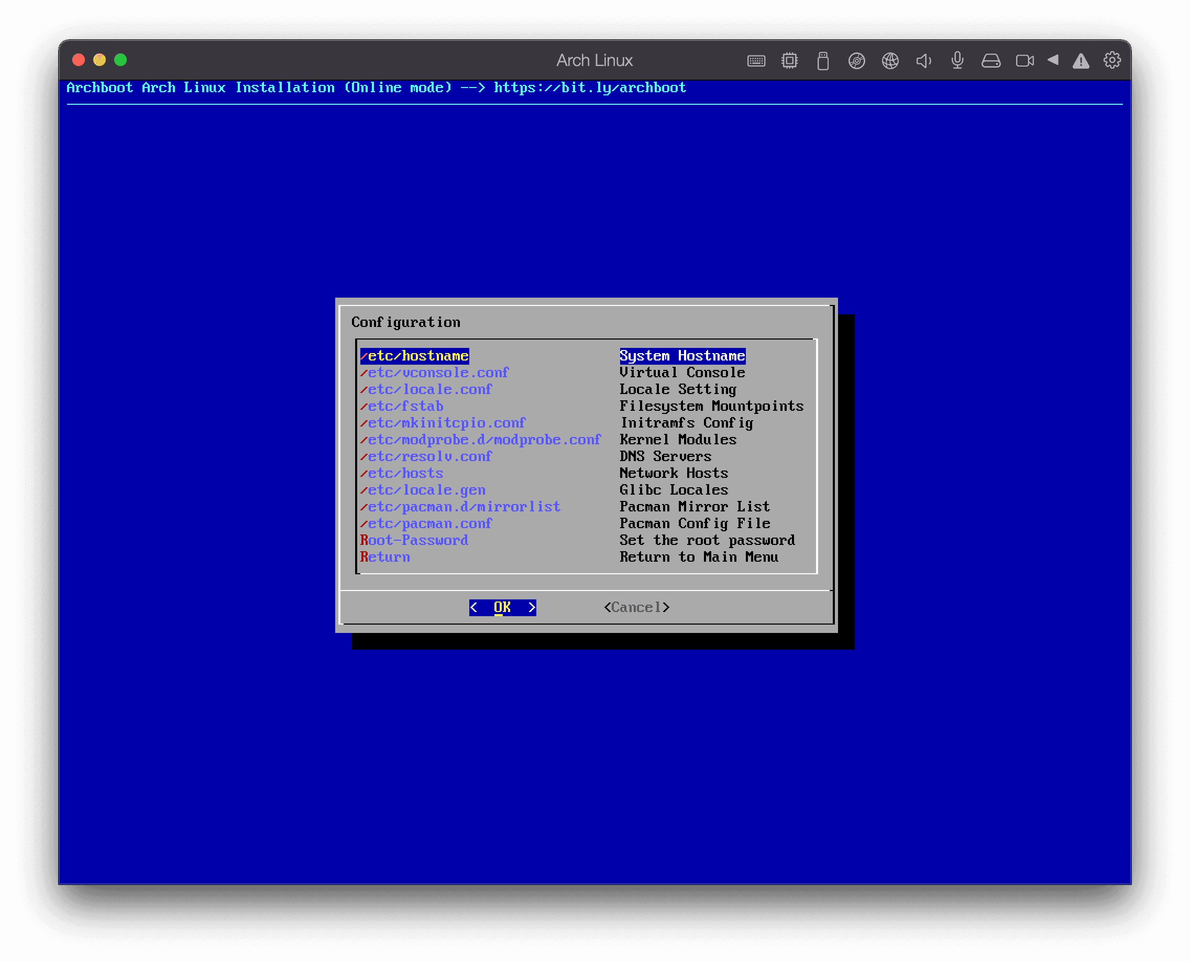The height and width of the screenshot is (962, 1190).
Task: Minimize the Arch Linux window
Action: tap(100, 60)
